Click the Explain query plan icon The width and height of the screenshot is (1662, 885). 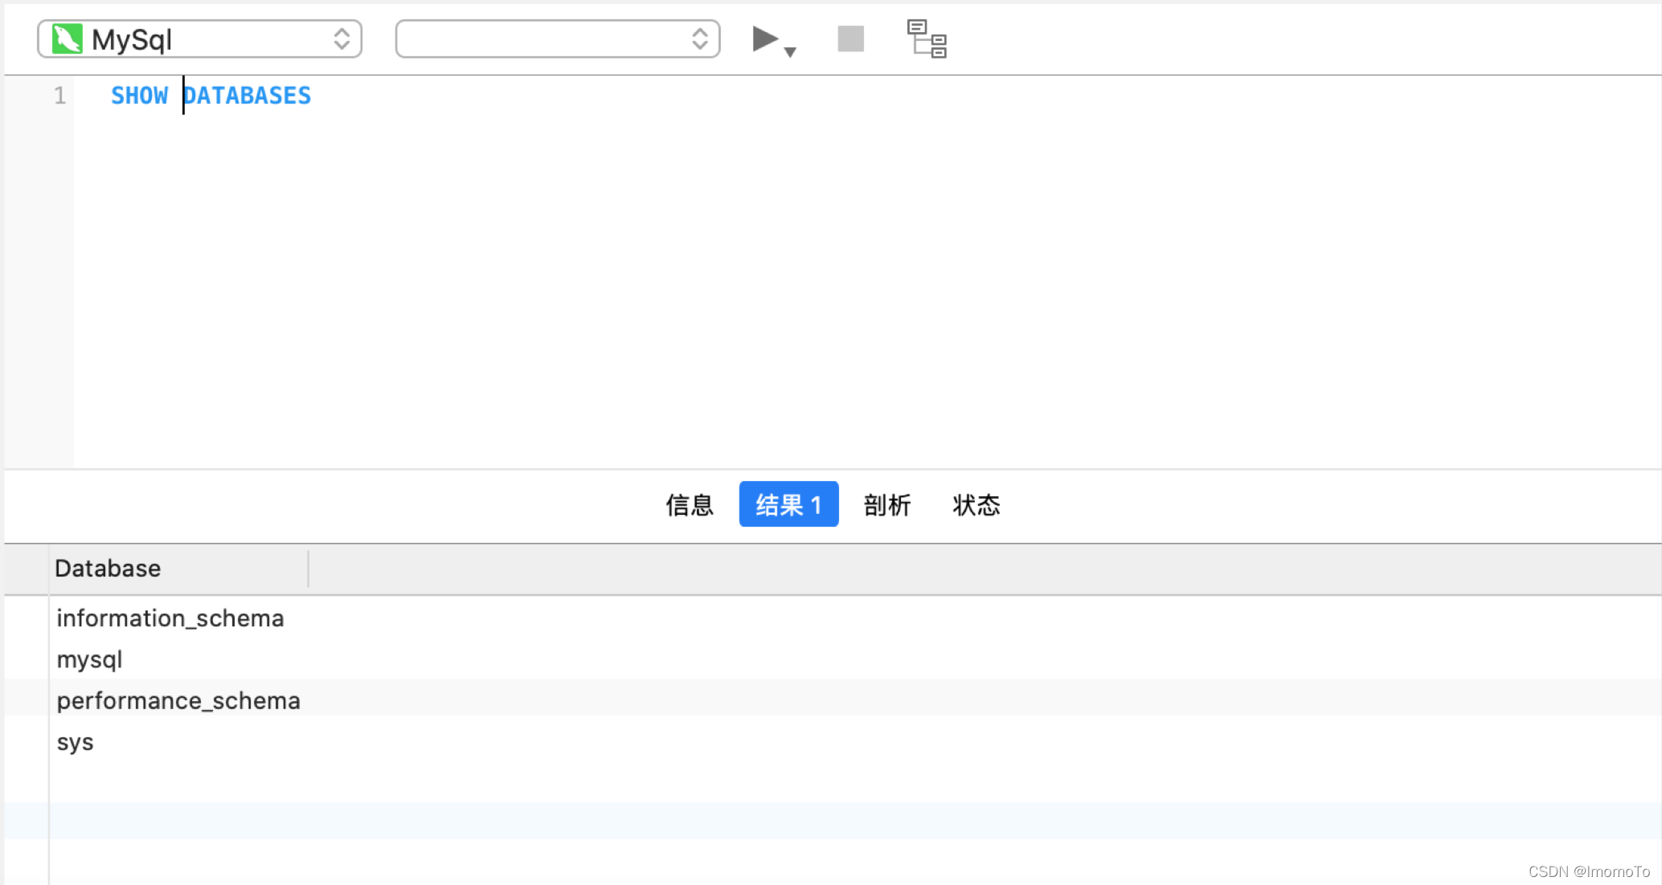click(927, 39)
